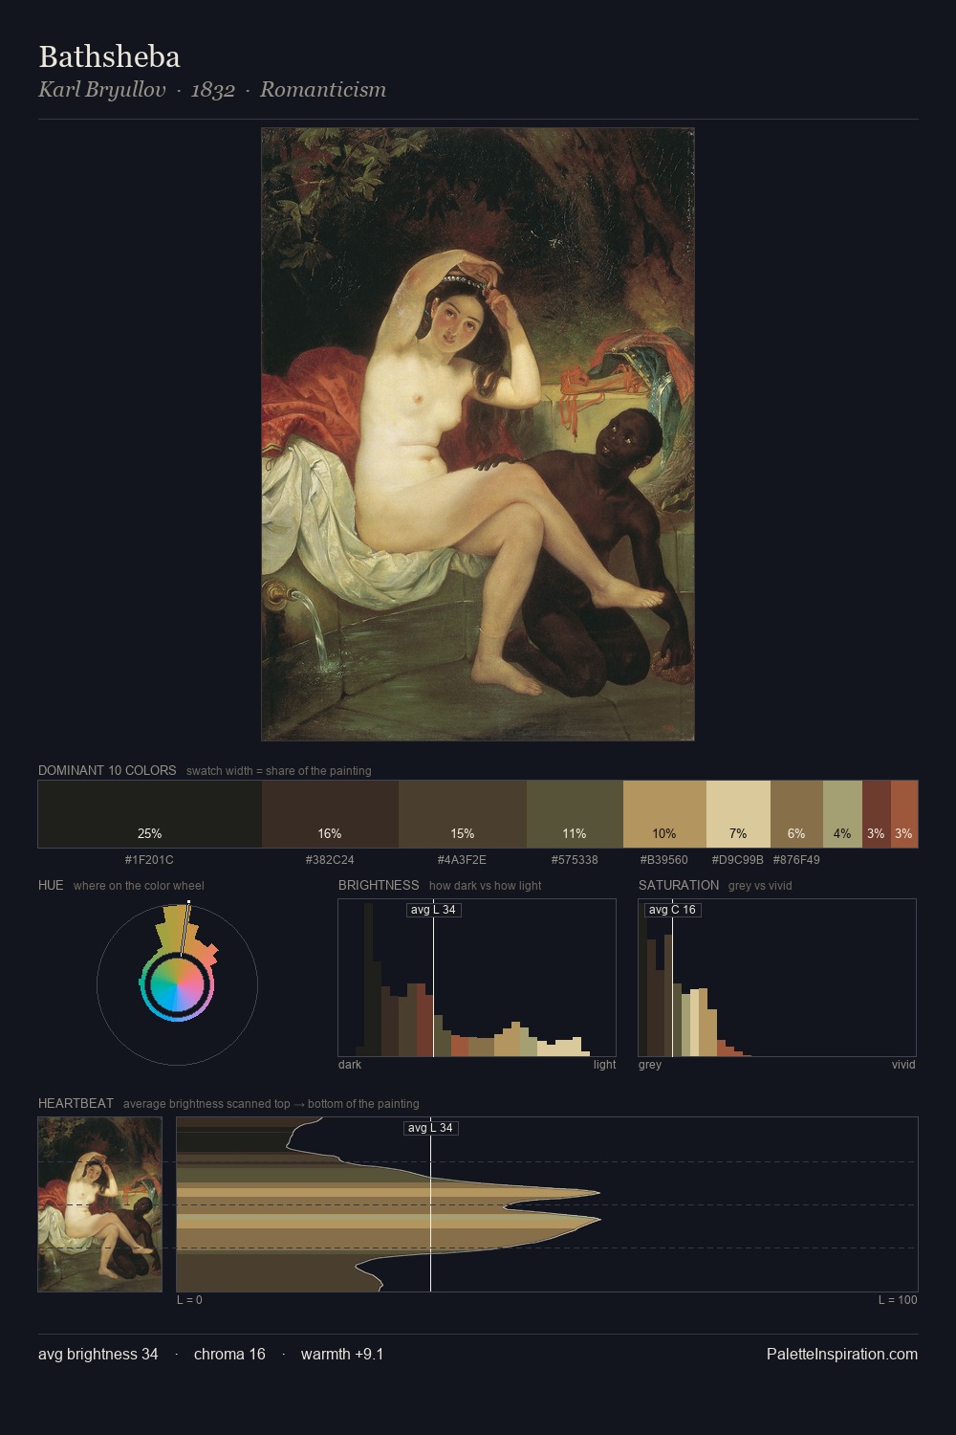This screenshot has width=956, height=1435.
Task: Click the heartbeat brightness profile chart
Action: point(547,1204)
